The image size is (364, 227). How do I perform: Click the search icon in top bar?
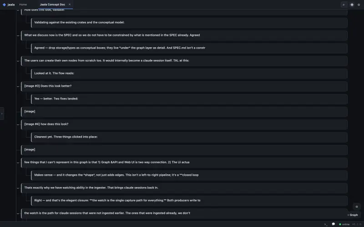(x=344, y=5)
